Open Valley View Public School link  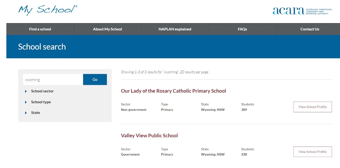pos(149,135)
